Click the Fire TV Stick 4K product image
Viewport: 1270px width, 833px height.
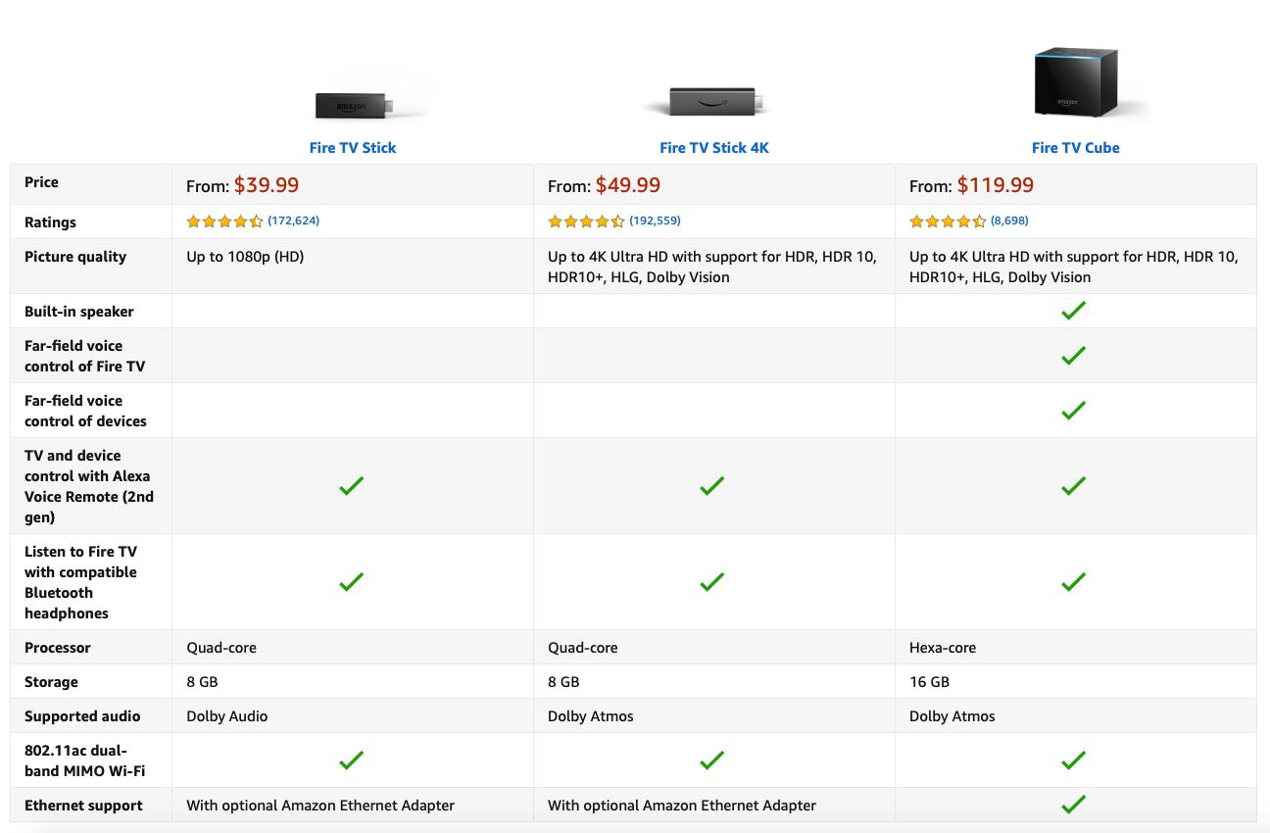(x=713, y=102)
